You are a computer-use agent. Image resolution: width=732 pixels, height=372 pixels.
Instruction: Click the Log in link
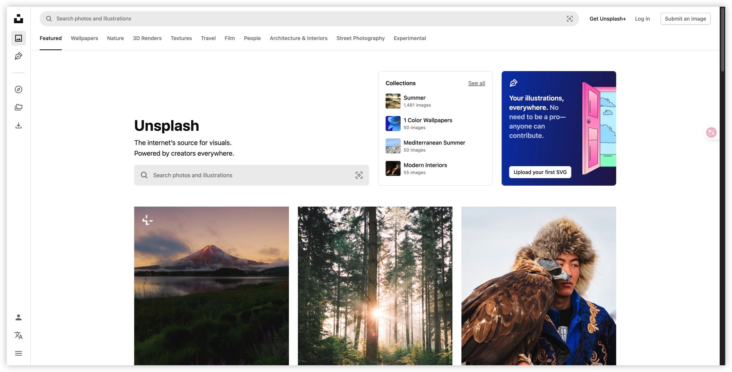pyautogui.click(x=642, y=18)
